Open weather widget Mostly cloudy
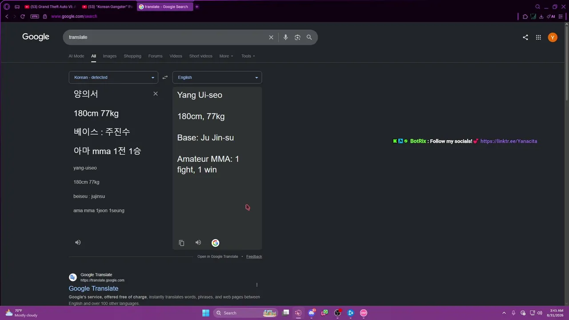569x320 pixels. click(x=21, y=313)
